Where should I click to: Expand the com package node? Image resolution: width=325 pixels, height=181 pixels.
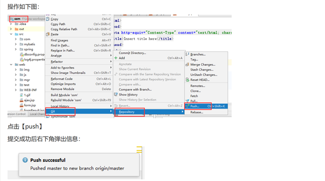point(16,39)
